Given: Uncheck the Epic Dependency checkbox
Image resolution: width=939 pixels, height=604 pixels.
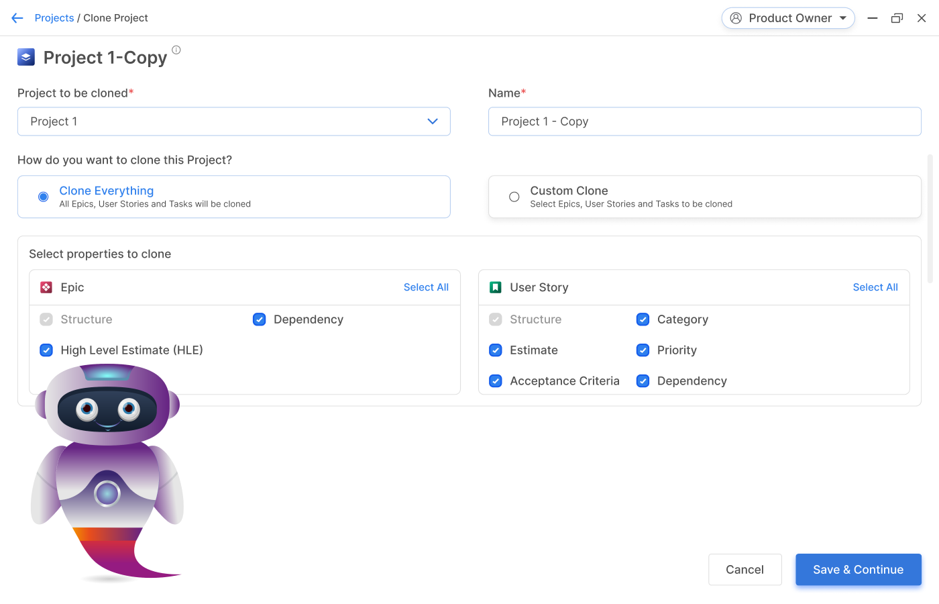Looking at the screenshot, I should [260, 319].
